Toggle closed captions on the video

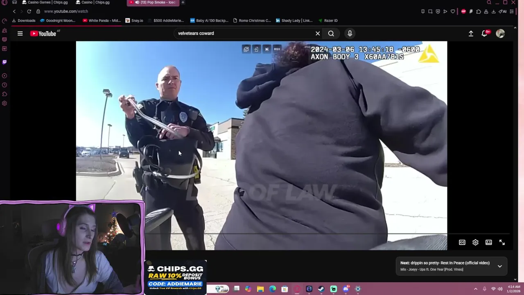coord(462,243)
